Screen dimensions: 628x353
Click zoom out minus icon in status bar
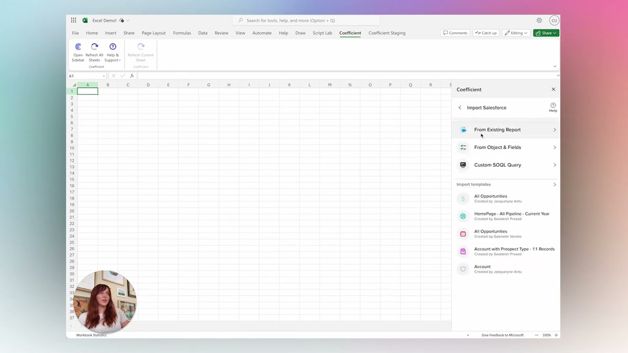click(536, 335)
